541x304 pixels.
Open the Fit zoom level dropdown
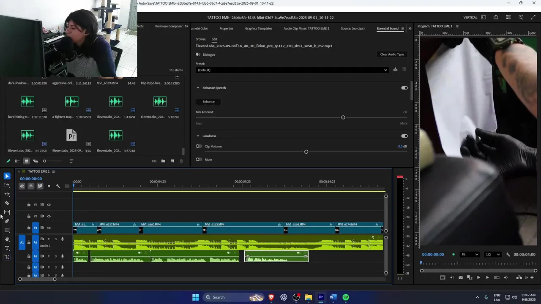tap(470, 255)
